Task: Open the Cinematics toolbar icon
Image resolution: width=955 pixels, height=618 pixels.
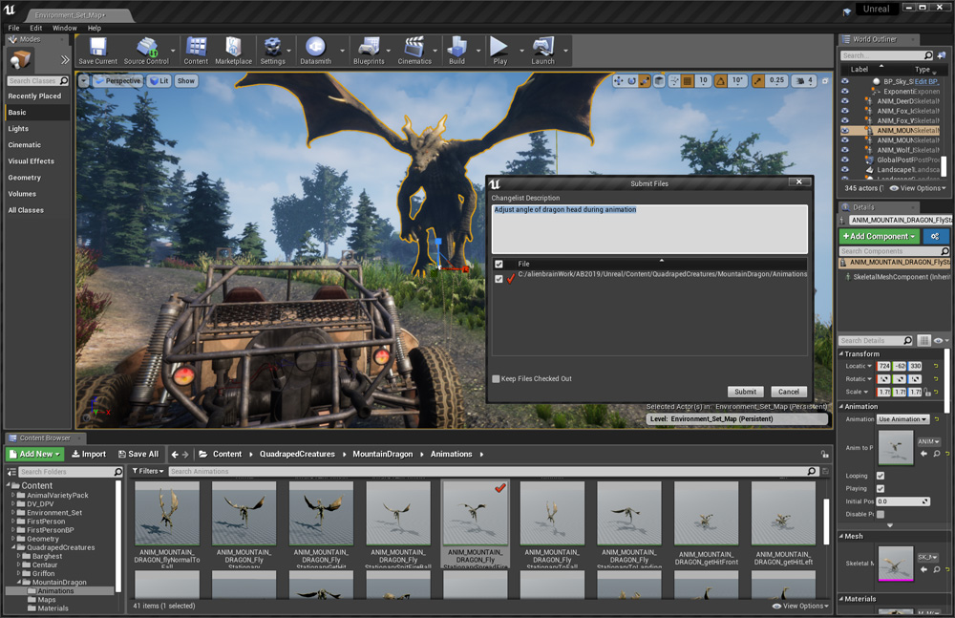Action: click(414, 51)
